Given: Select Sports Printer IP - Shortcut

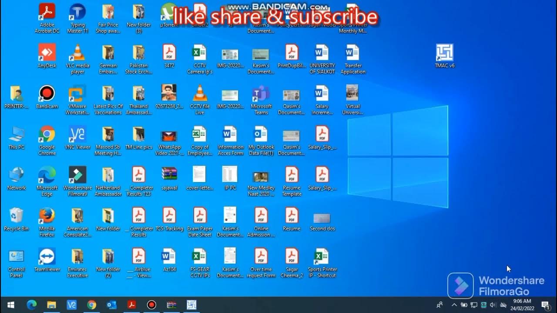Looking at the screenshot, I should (322, 263).
